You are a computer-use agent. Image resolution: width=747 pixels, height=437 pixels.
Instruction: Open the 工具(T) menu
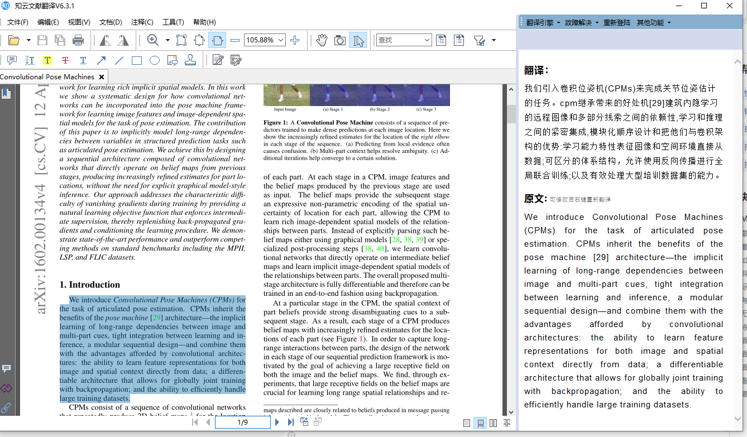173,22
